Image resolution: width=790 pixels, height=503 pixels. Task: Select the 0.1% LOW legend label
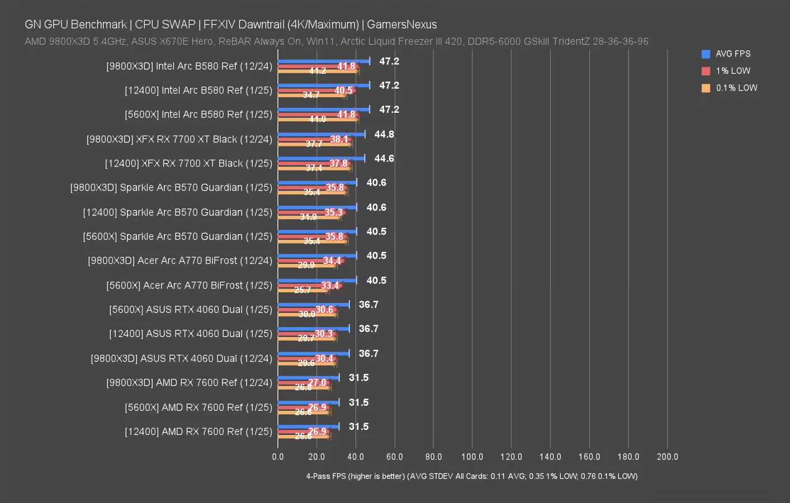click(x=736, y=88)
